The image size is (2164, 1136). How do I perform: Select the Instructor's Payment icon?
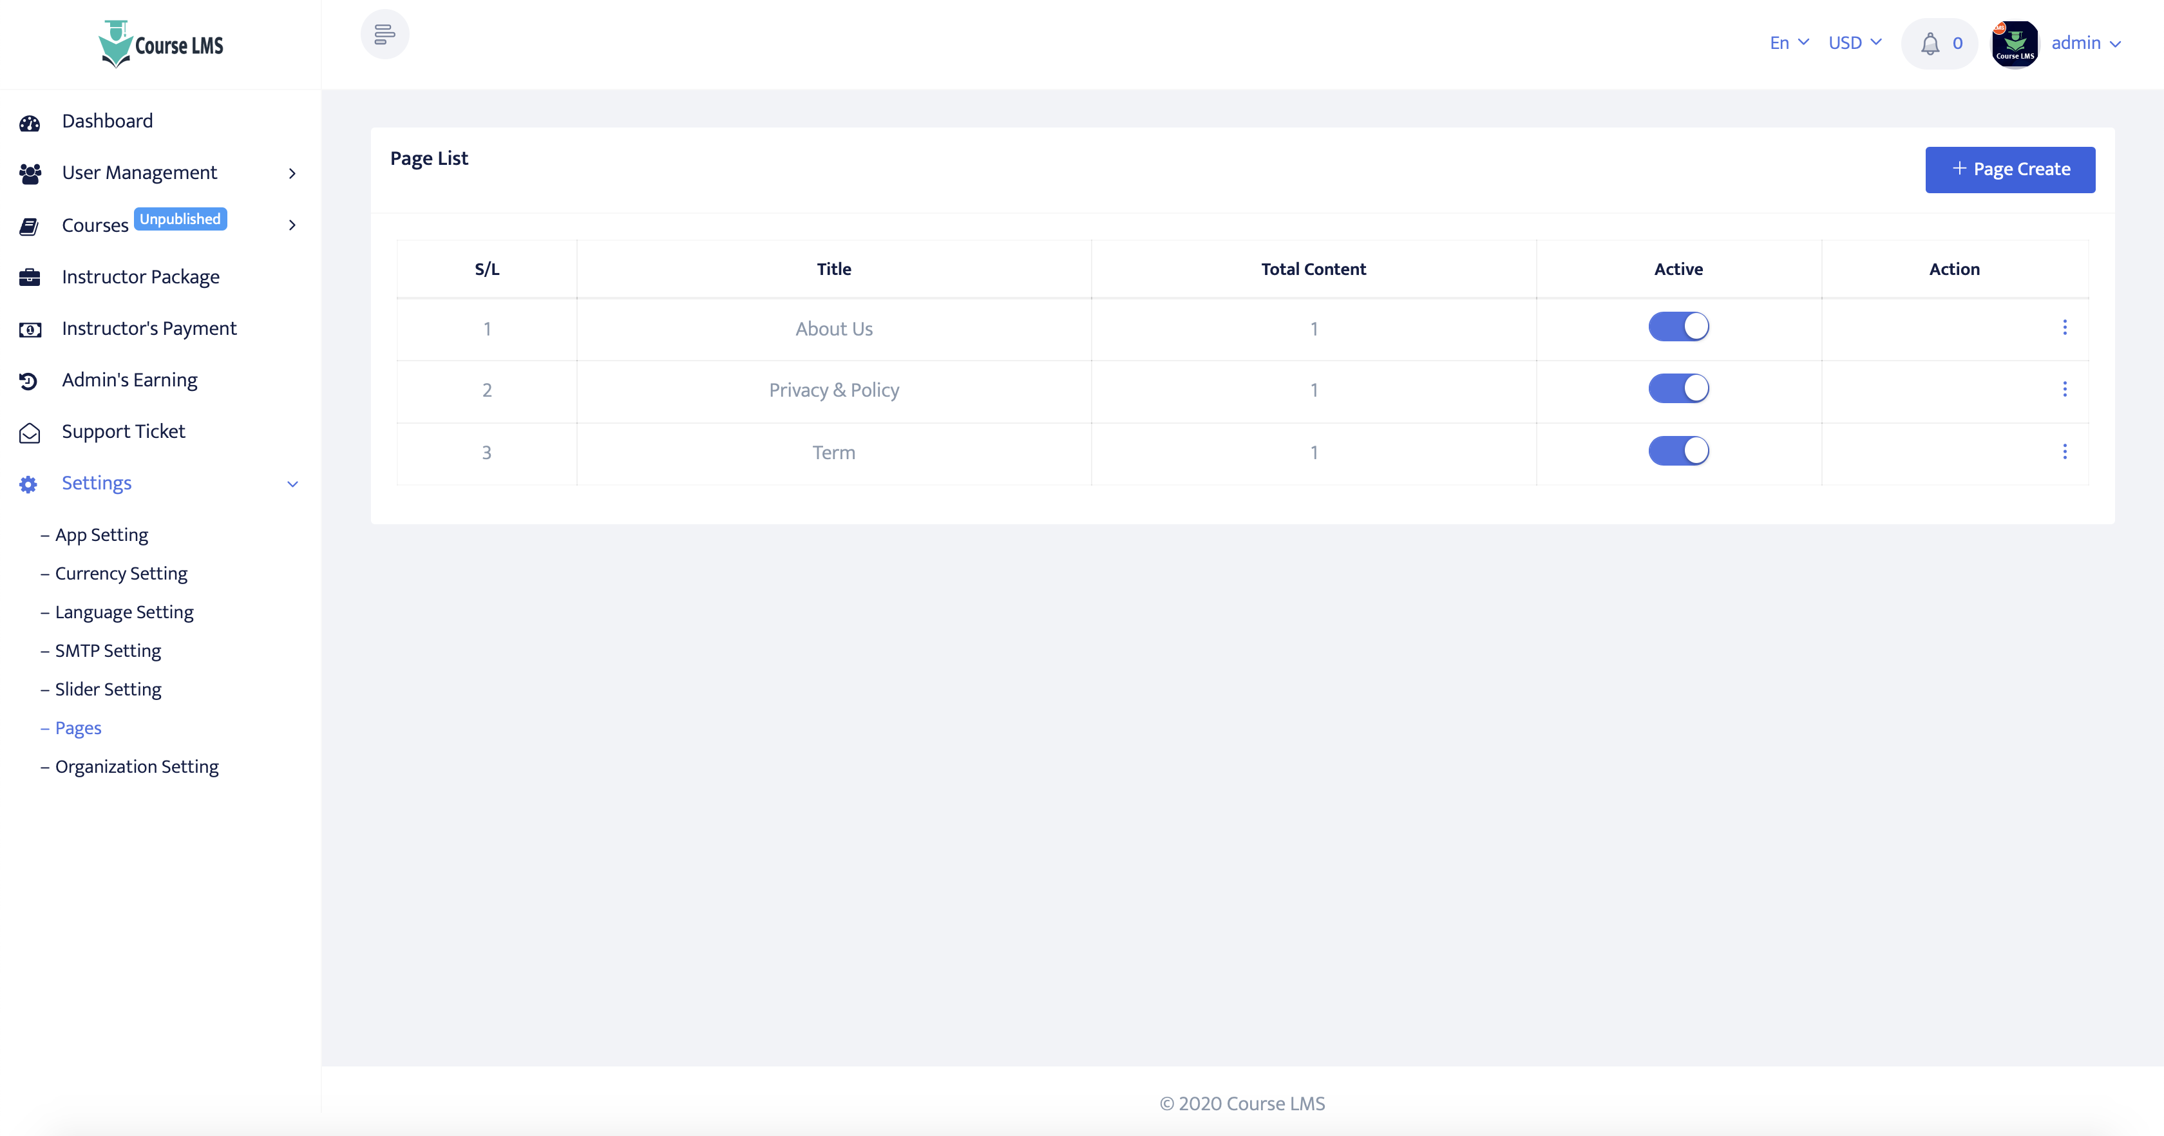[30, 328]
